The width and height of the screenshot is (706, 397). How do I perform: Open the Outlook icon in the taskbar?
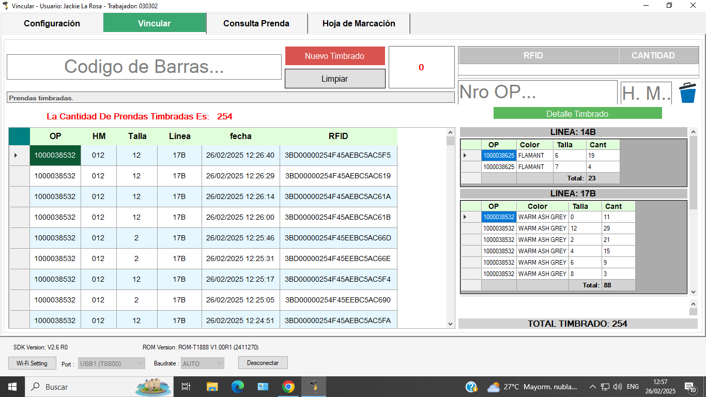pos(263,387)
